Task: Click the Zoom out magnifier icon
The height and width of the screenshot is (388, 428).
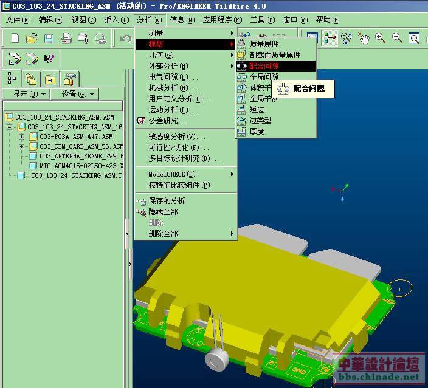Action: click(x=397, y=38)
